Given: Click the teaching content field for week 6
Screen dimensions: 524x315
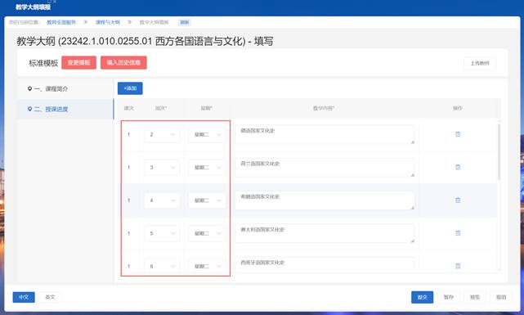Looking at the screenshot, I should coord(325,264).
